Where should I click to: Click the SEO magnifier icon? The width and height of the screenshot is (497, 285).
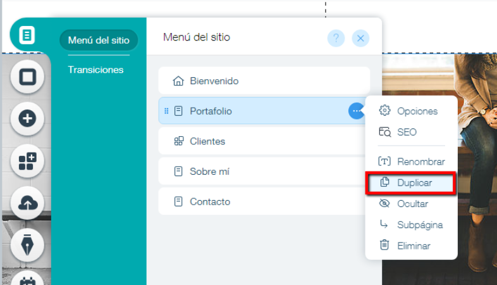click(385, 132)
